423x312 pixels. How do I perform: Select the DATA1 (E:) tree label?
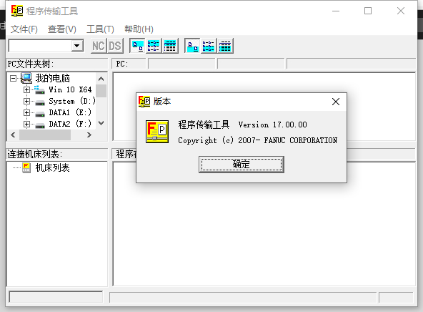click(70, 112)
